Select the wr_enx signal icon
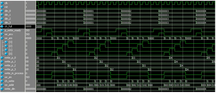The height and width of the screenshot is (93, 217). coord(2,34)
